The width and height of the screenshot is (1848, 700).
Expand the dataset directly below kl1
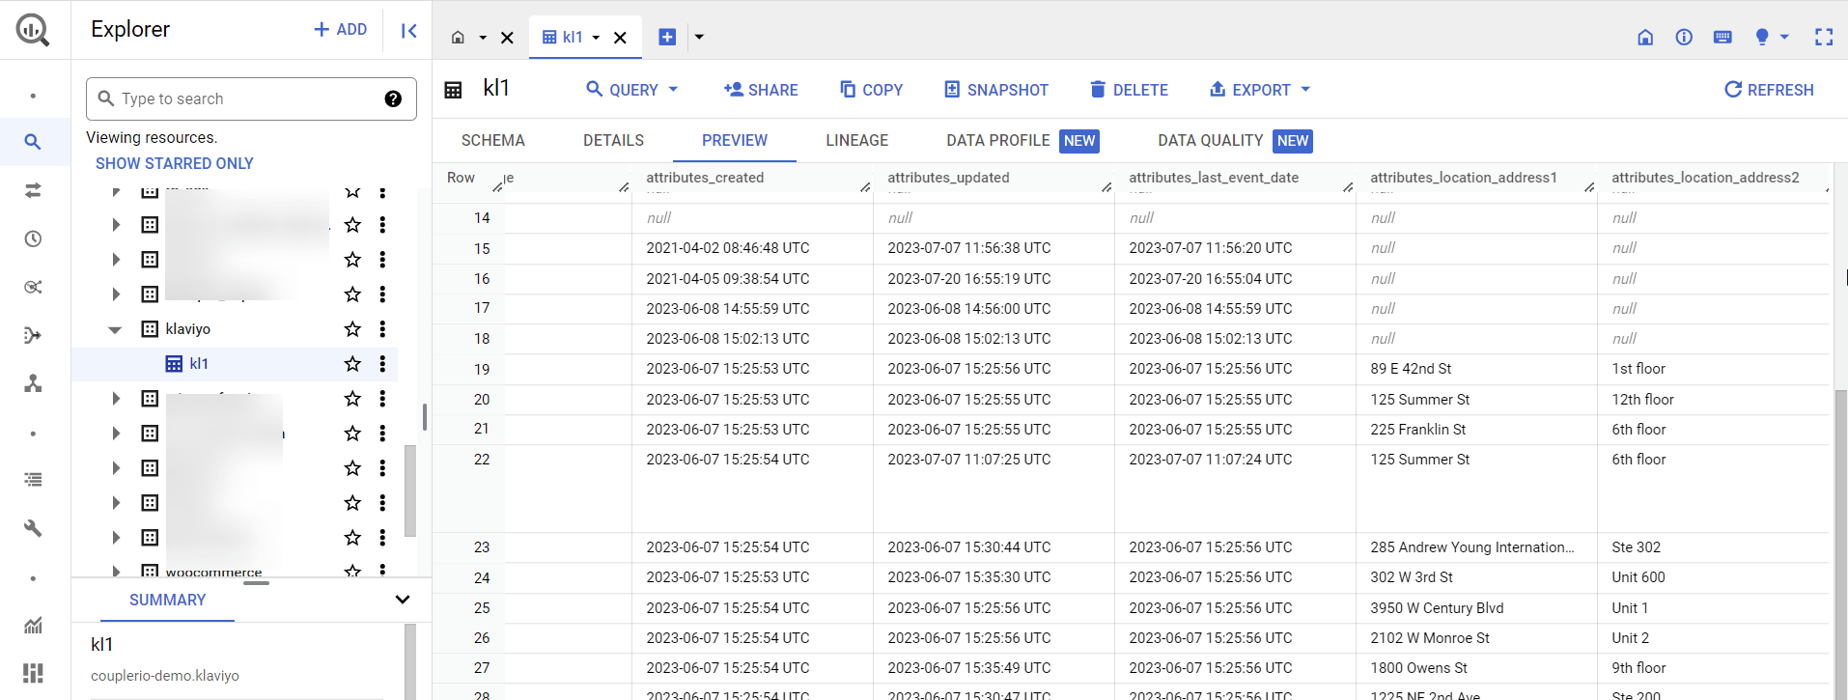coord(115,399)
